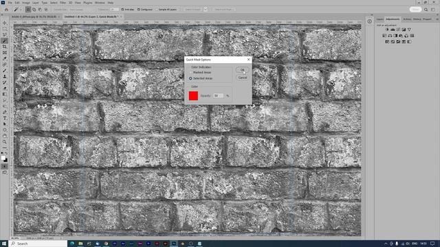Viewport: 440px width, 247px height.
Task: Open the Edit toolbar three-dots menu
Action: click(x=5, y=148)
